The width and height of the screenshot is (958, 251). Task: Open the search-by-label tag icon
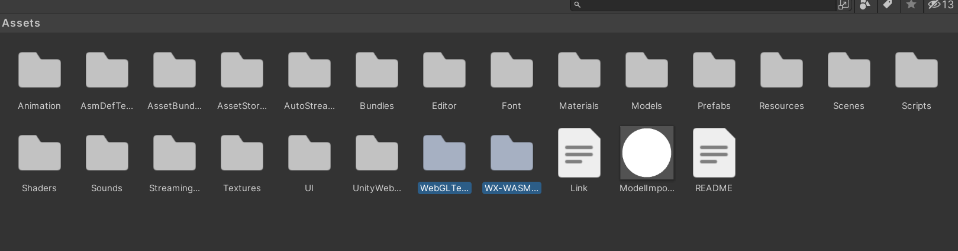887,5
